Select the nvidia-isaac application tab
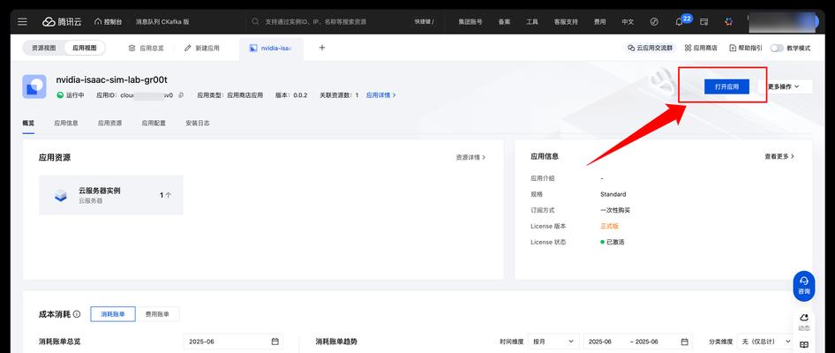 pyautogui.click(x=271, y=48)
